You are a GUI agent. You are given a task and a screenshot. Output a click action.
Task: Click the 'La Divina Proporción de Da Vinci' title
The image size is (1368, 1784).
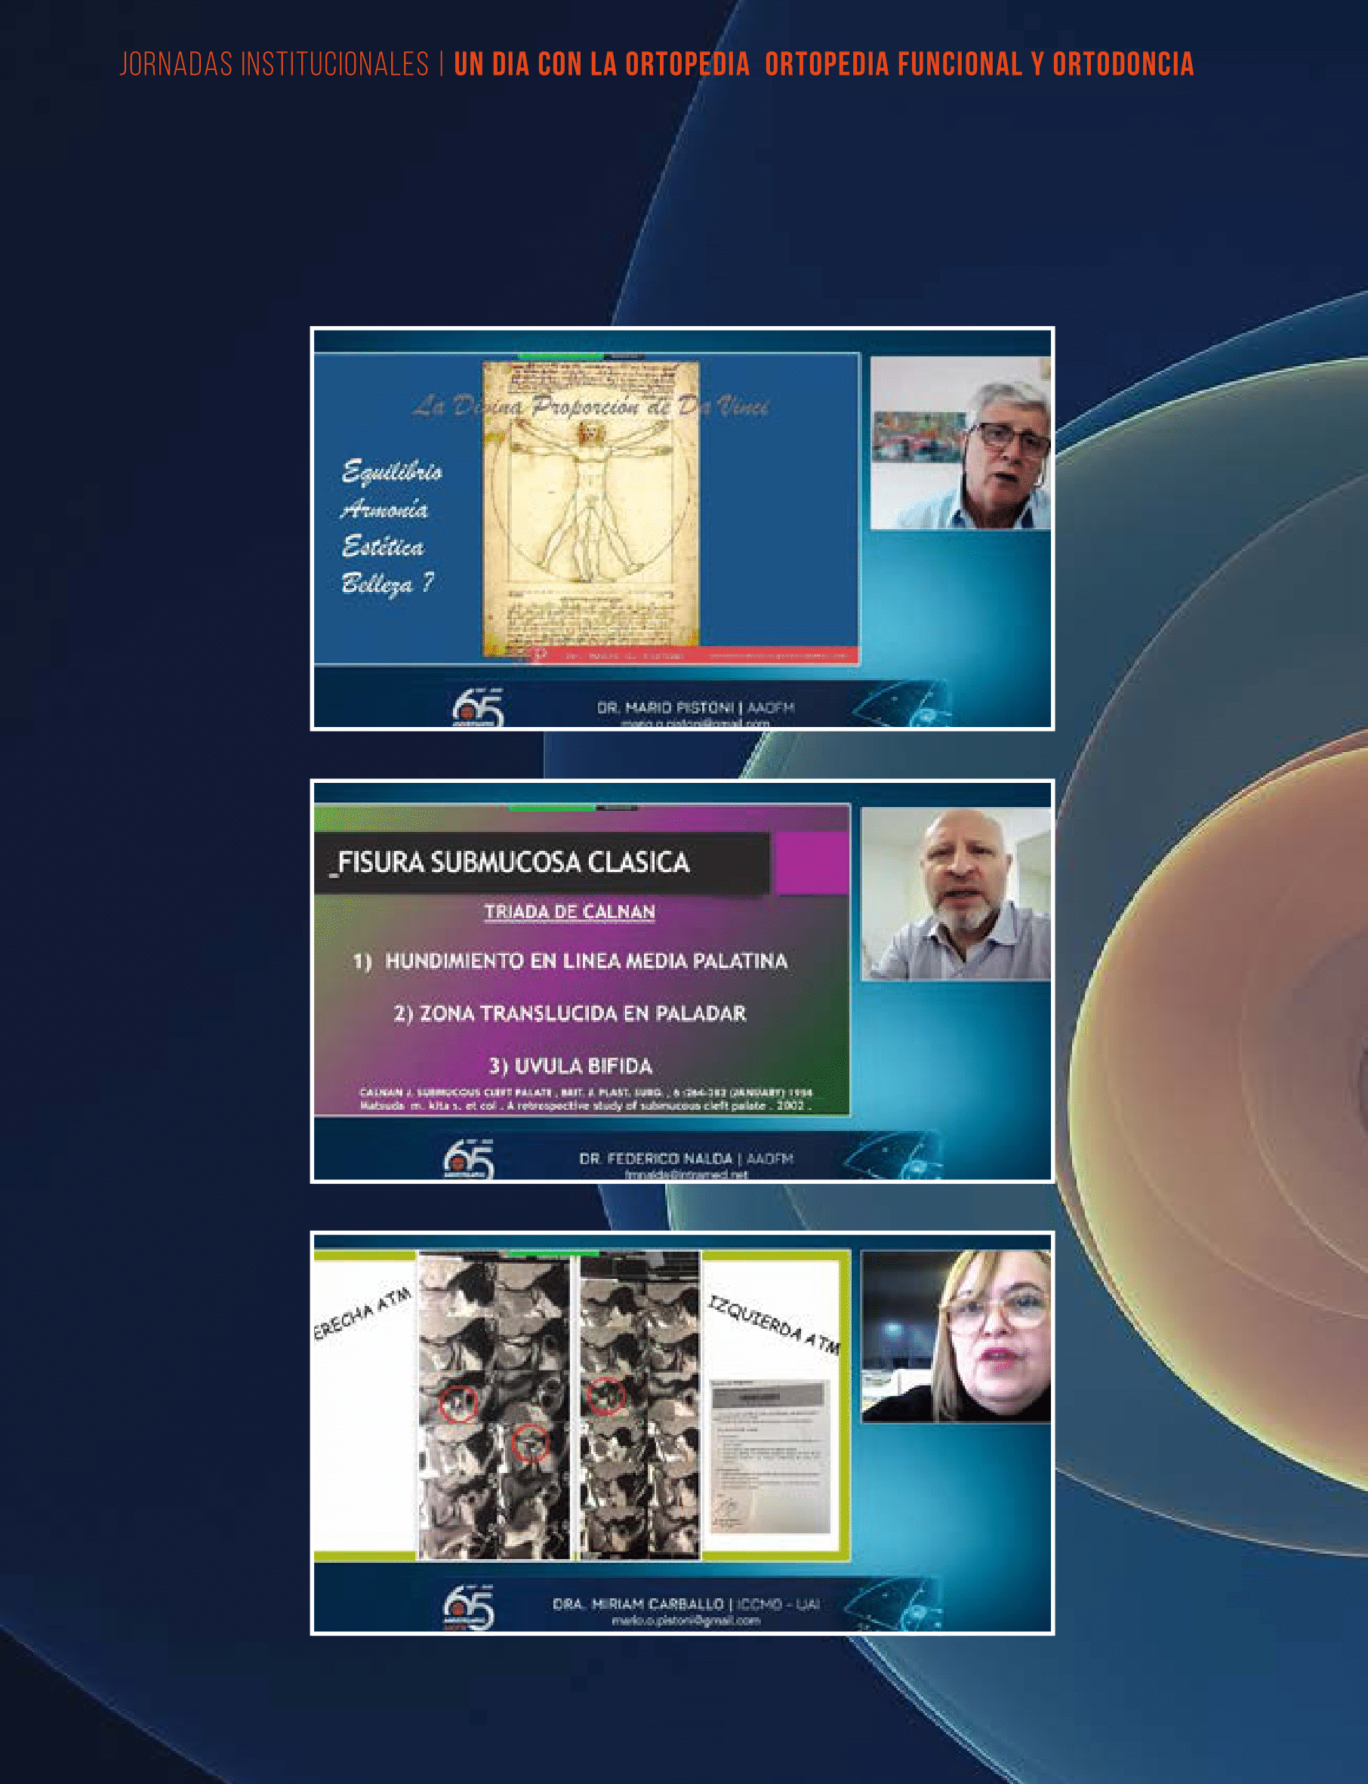tap(590, 405)
